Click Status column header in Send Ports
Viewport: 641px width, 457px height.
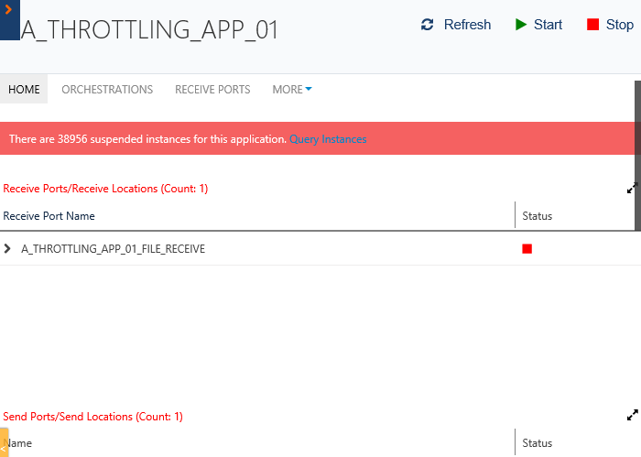[537, 443]
